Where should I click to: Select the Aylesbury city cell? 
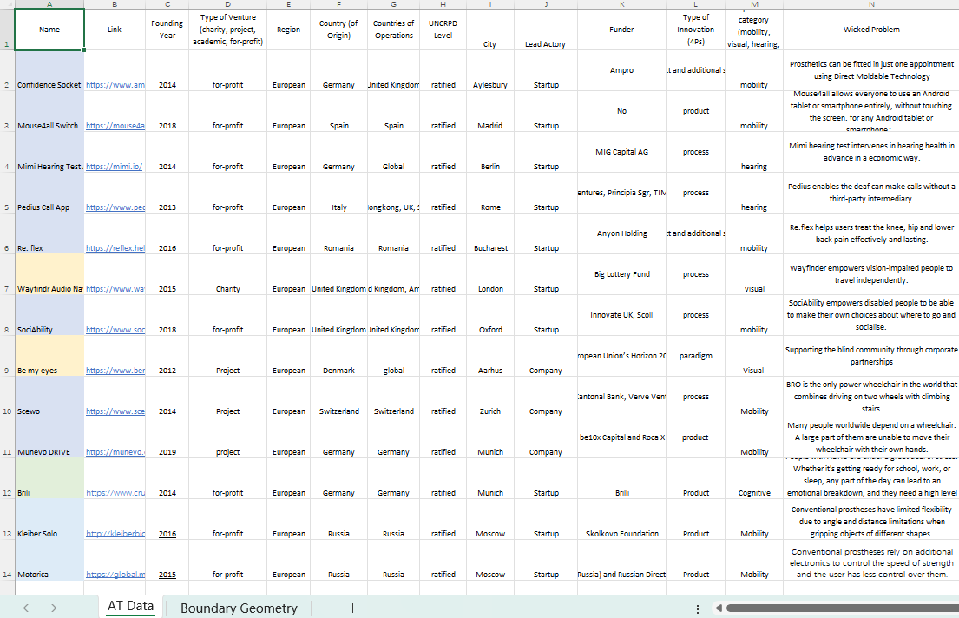pyautogui.click(x=489, y=70)
